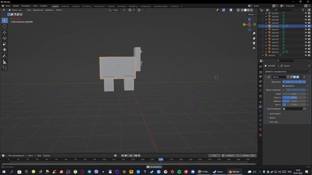Select the Measure tool
The width and height of the screenshot is (312, 175).
(4, 62)
